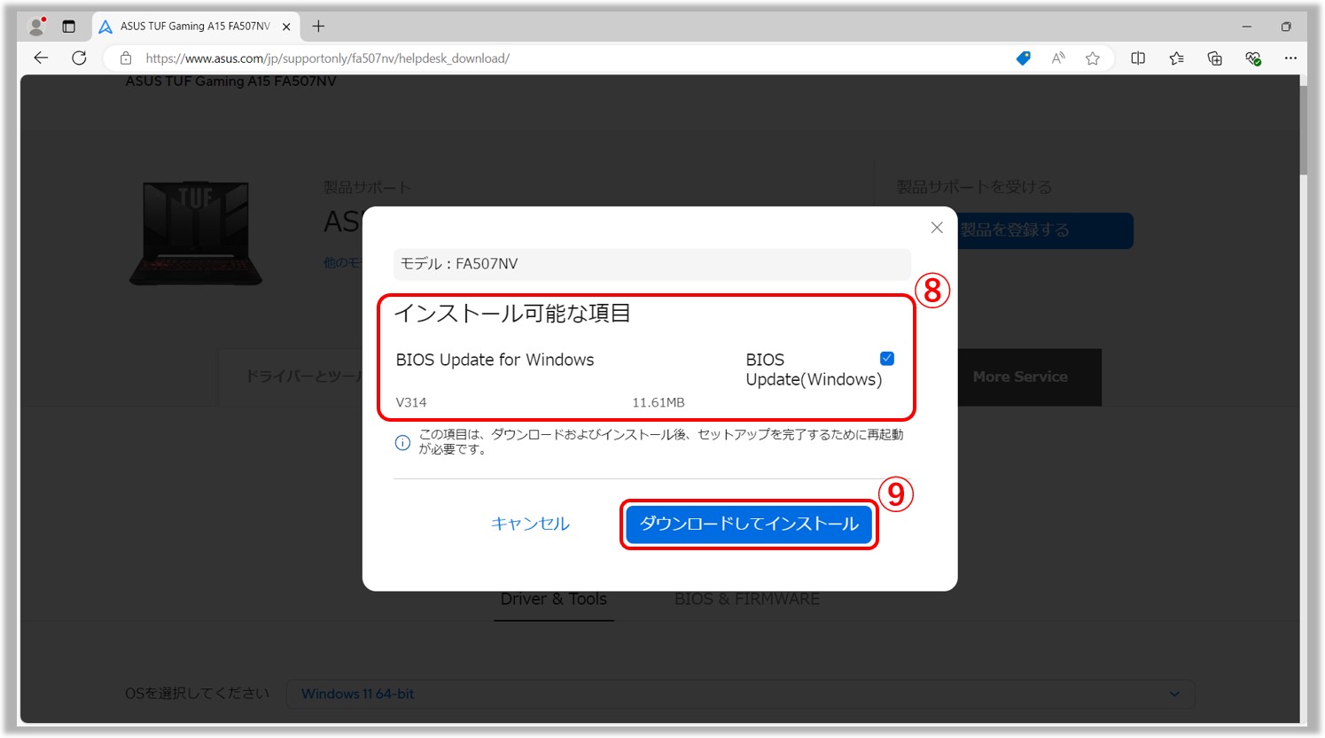Select the ASUS TUF Gaming A15 browser tab
Image resolution: width=1325 pixels, height=738 pixels.
click(x=195, y=27)
